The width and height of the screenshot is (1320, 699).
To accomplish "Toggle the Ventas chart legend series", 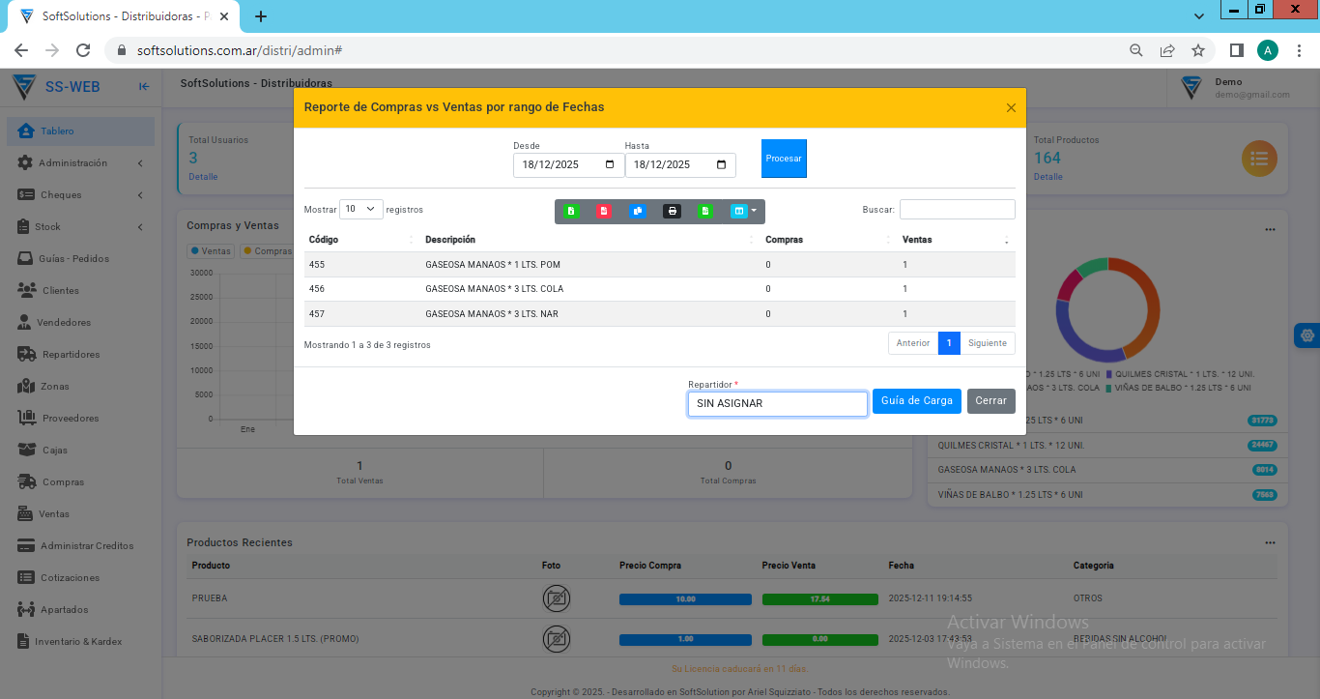I will (x=211, y=251).
